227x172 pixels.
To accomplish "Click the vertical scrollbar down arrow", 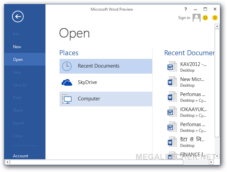I will [217, 156].
